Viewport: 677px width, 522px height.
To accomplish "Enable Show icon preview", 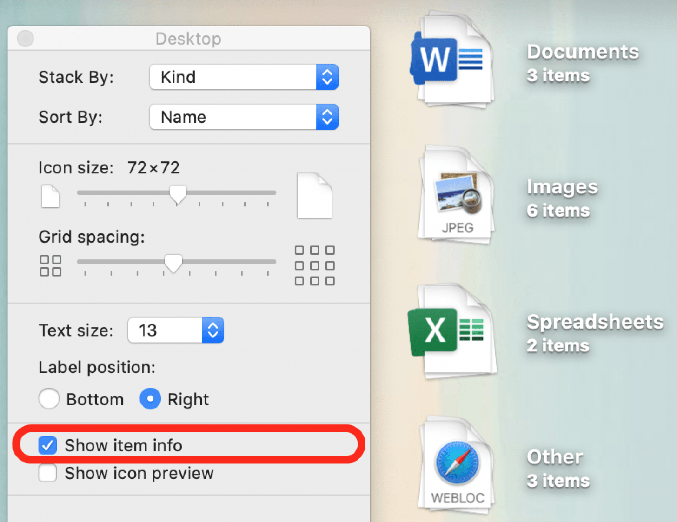I will click(x=47, y=473).
